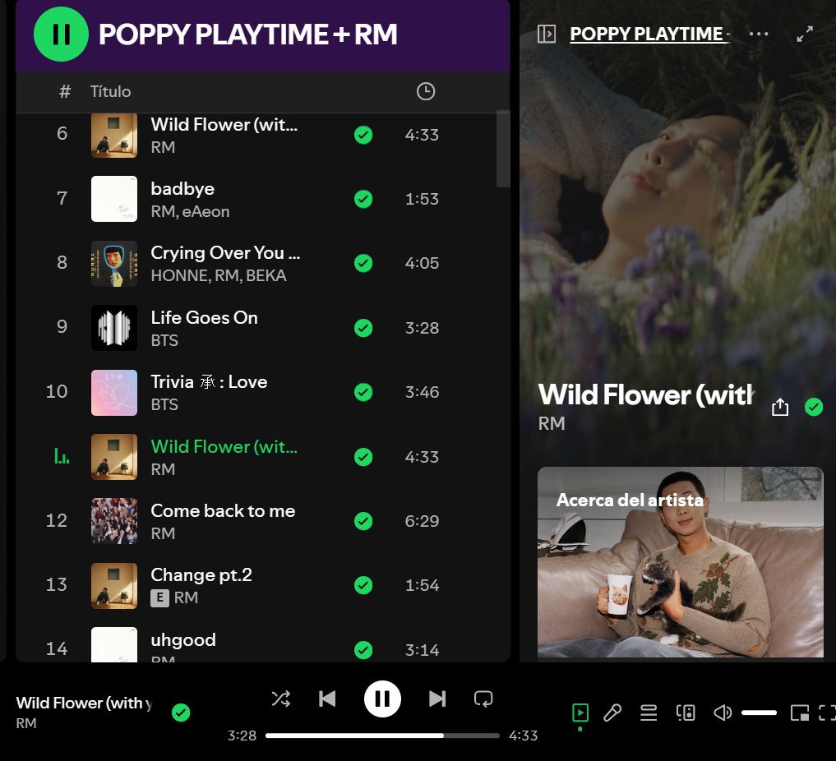The width and height of the screenshot is (836, 761).
Task: Open POPPY PLAYTIME link in side panel
Action: pyautogui.click(x=649, y=35)
